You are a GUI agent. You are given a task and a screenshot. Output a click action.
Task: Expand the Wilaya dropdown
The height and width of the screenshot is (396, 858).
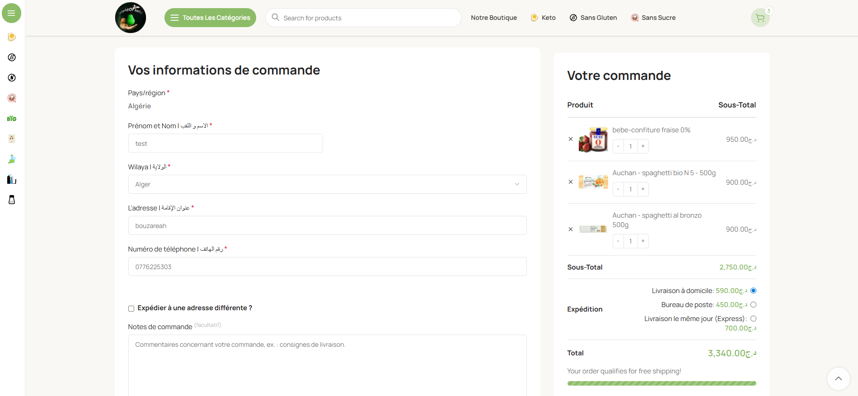click(x=327, y=184)
